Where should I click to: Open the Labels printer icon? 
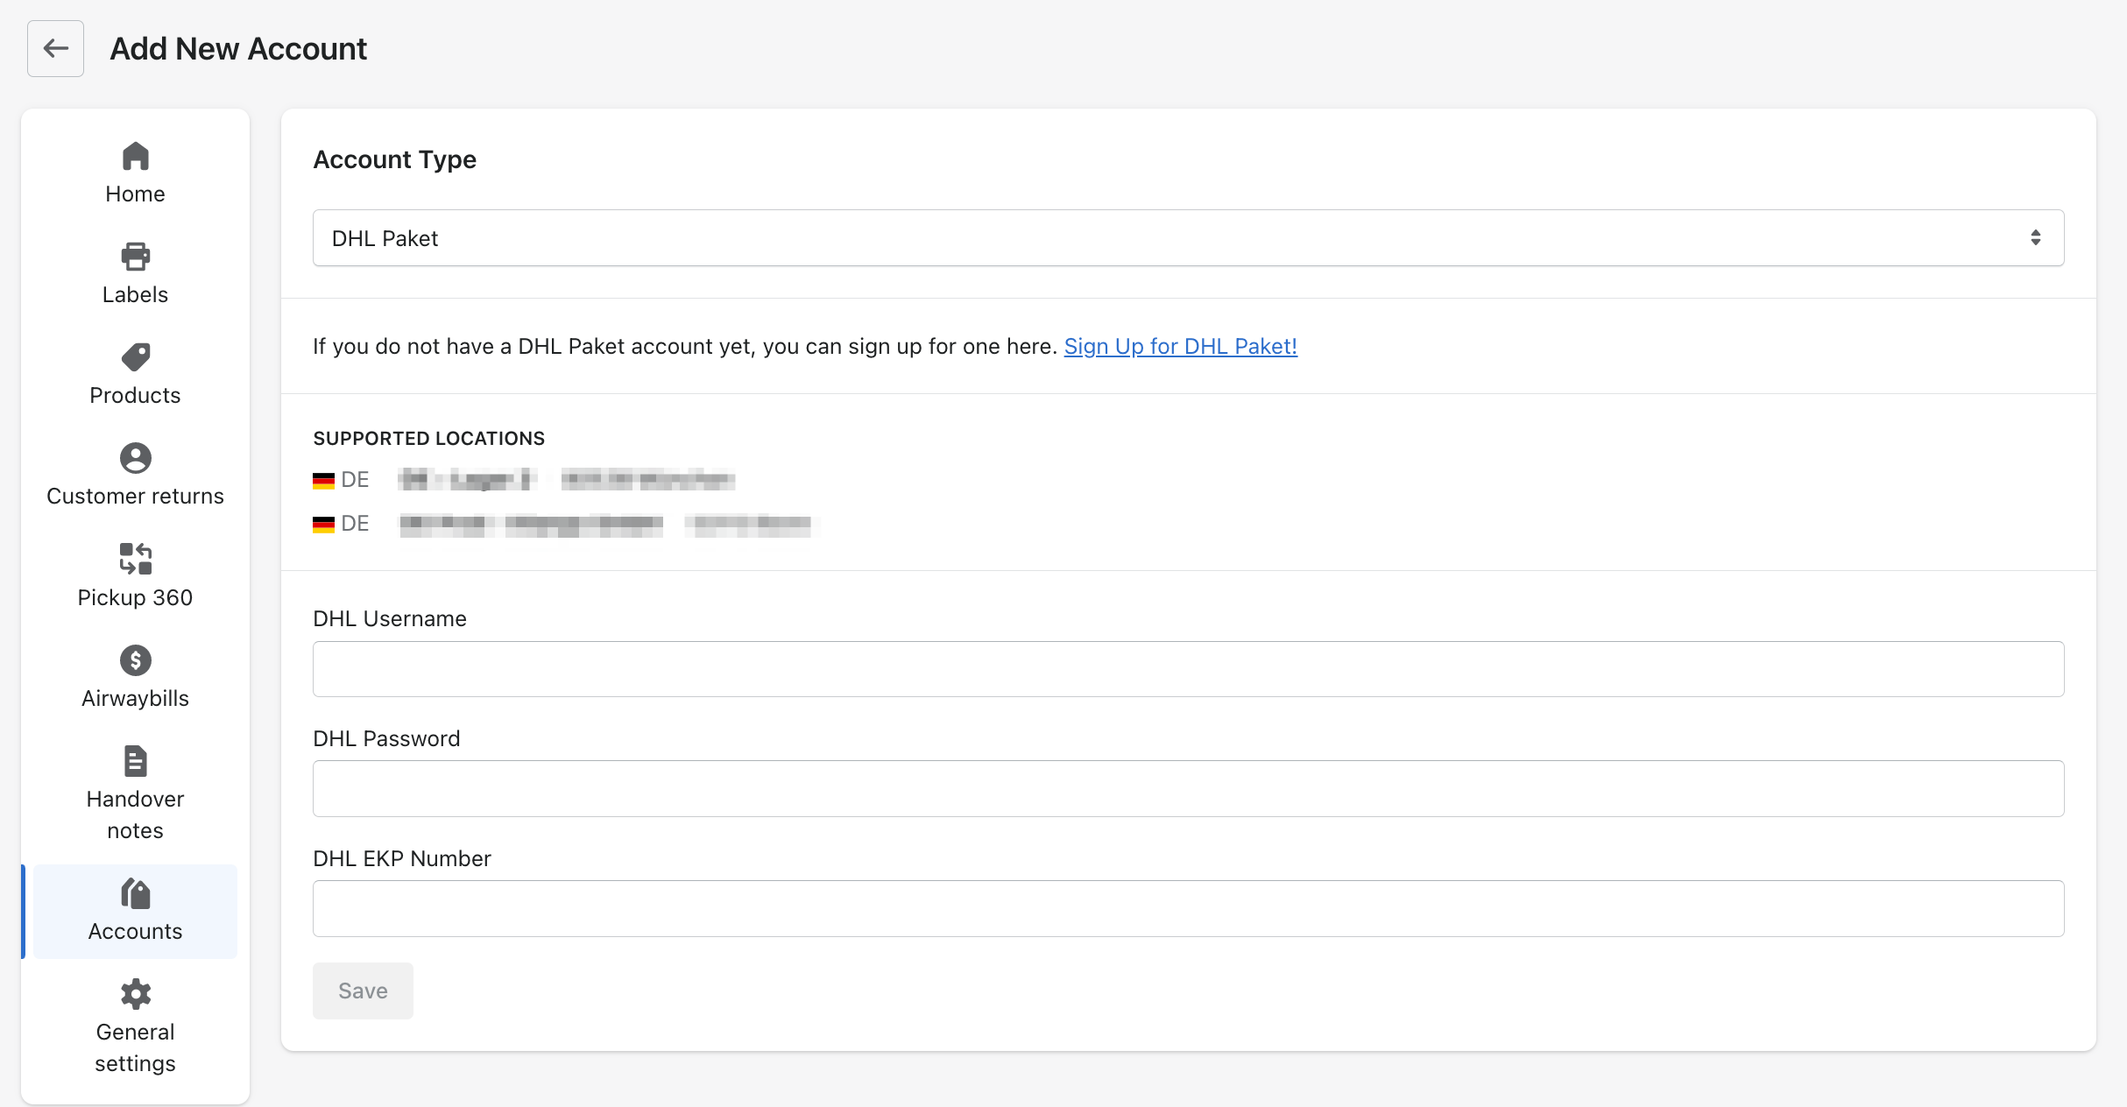136,257
